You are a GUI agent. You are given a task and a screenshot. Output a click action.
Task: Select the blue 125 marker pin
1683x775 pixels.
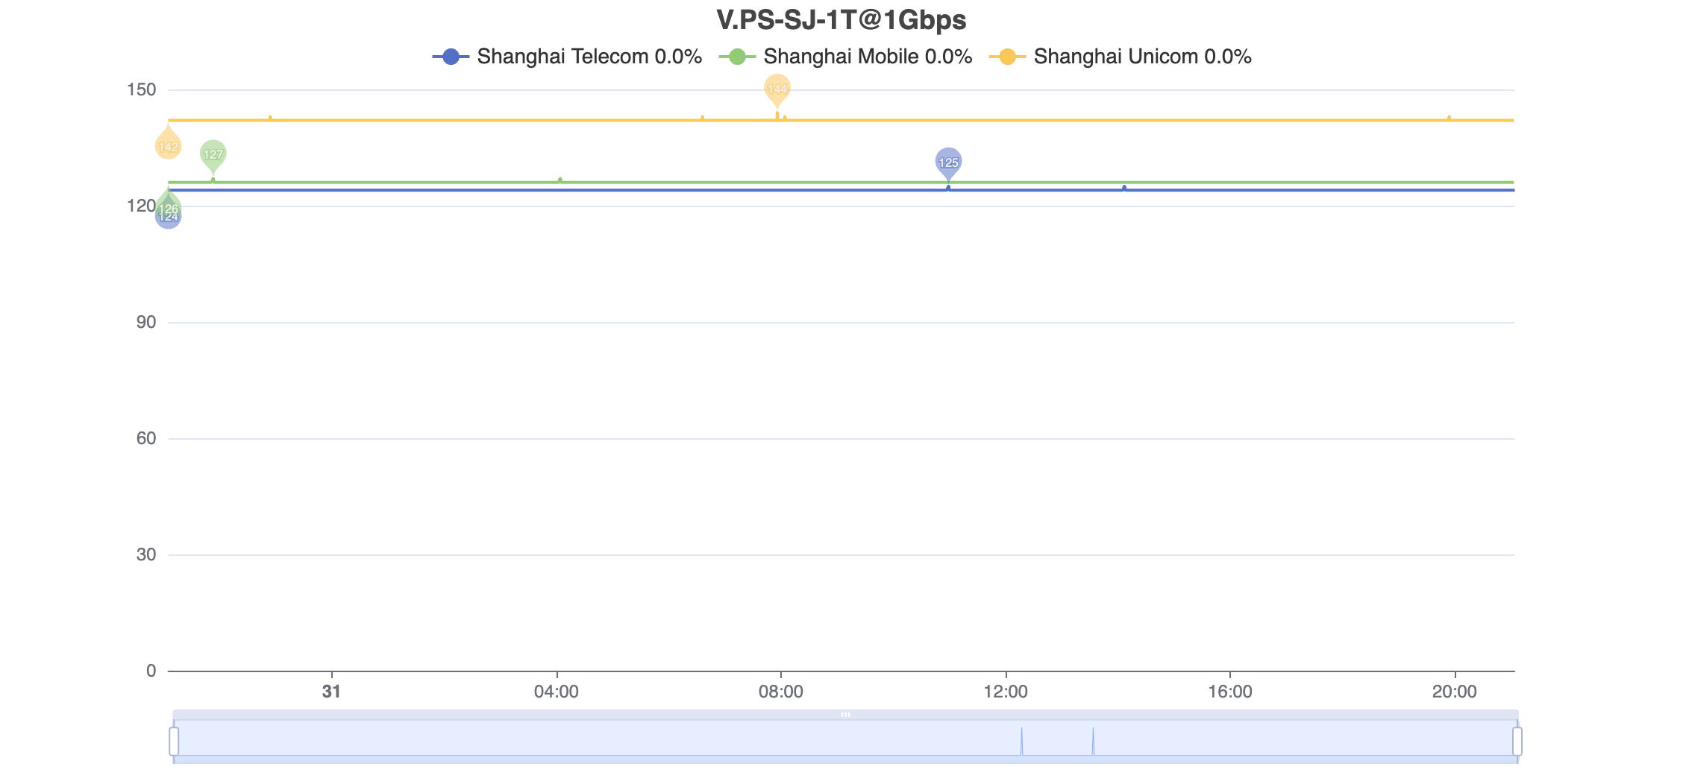coord(948,162)
